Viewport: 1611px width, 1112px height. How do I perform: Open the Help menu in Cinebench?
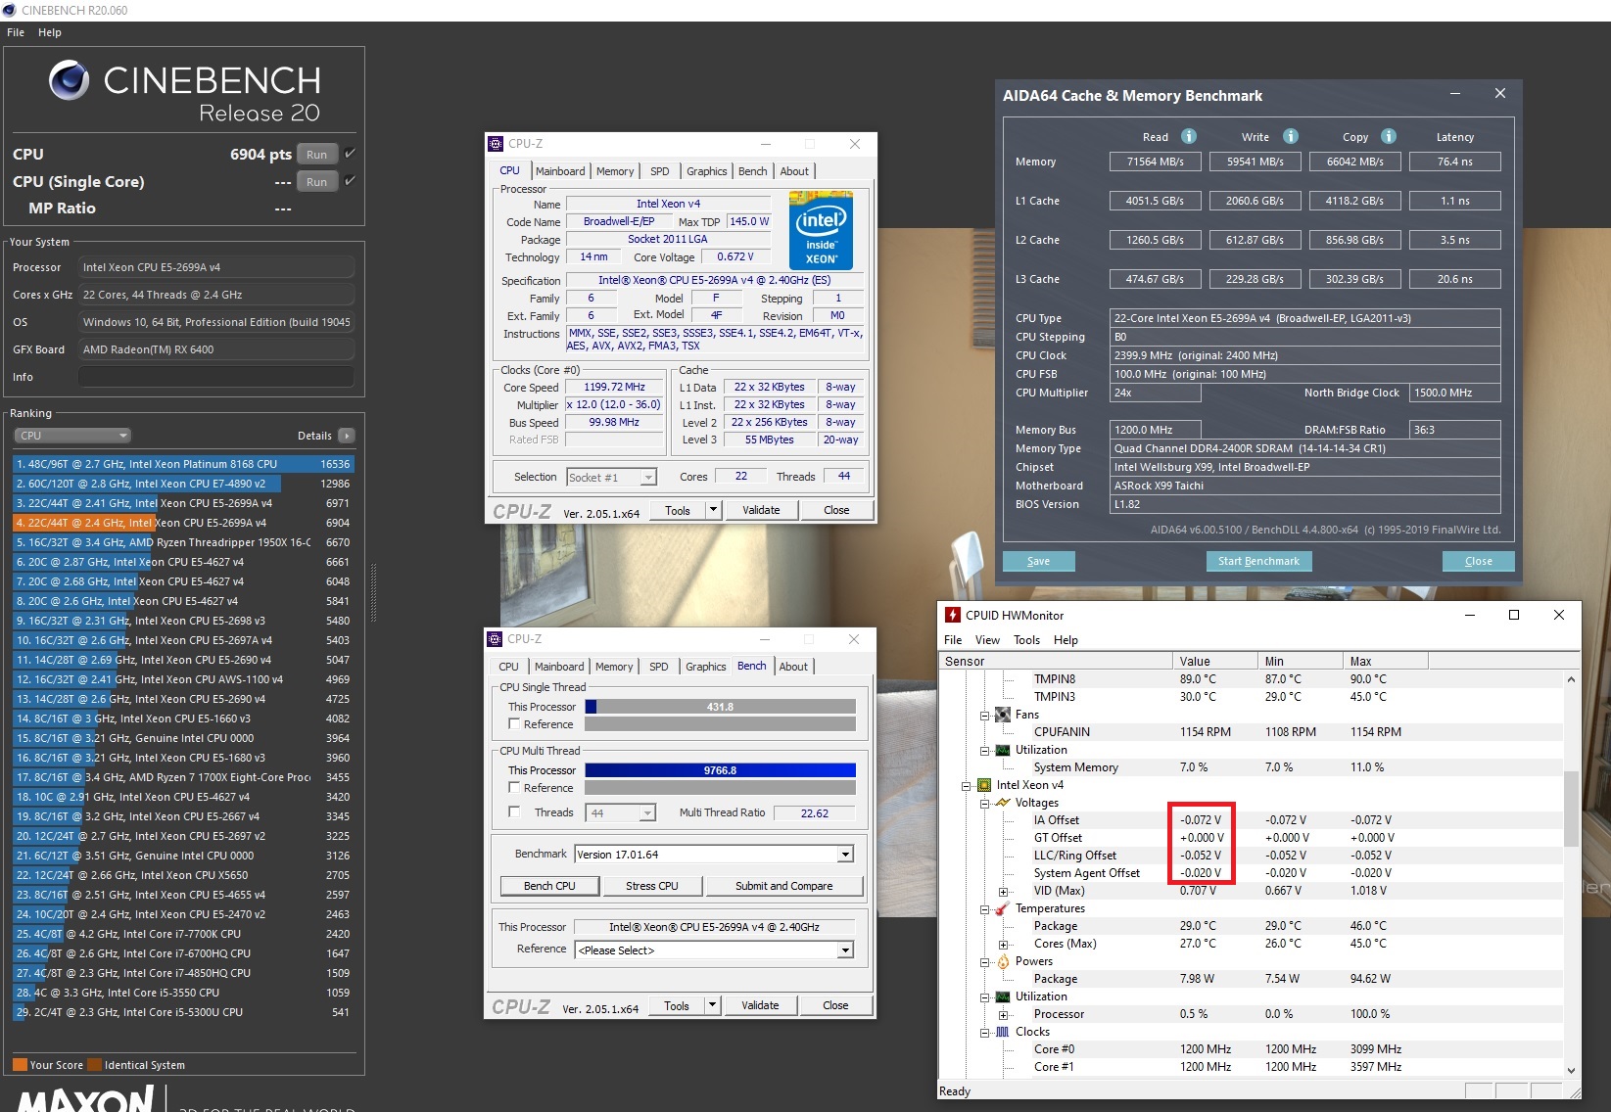(x=50, y=32)
